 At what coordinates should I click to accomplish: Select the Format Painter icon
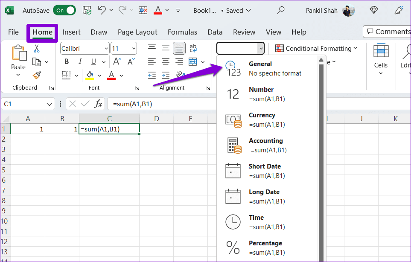click(x=38, y=76)
